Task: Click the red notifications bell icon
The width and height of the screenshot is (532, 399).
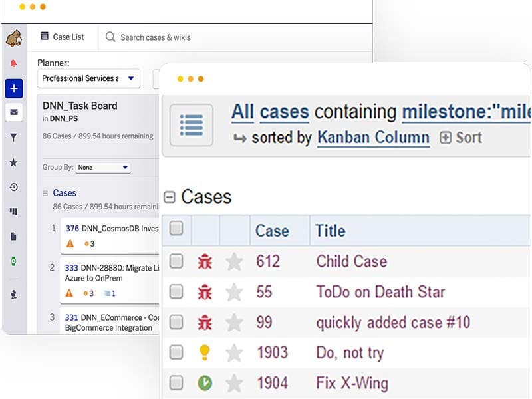Action: click(x=13, y=63)
